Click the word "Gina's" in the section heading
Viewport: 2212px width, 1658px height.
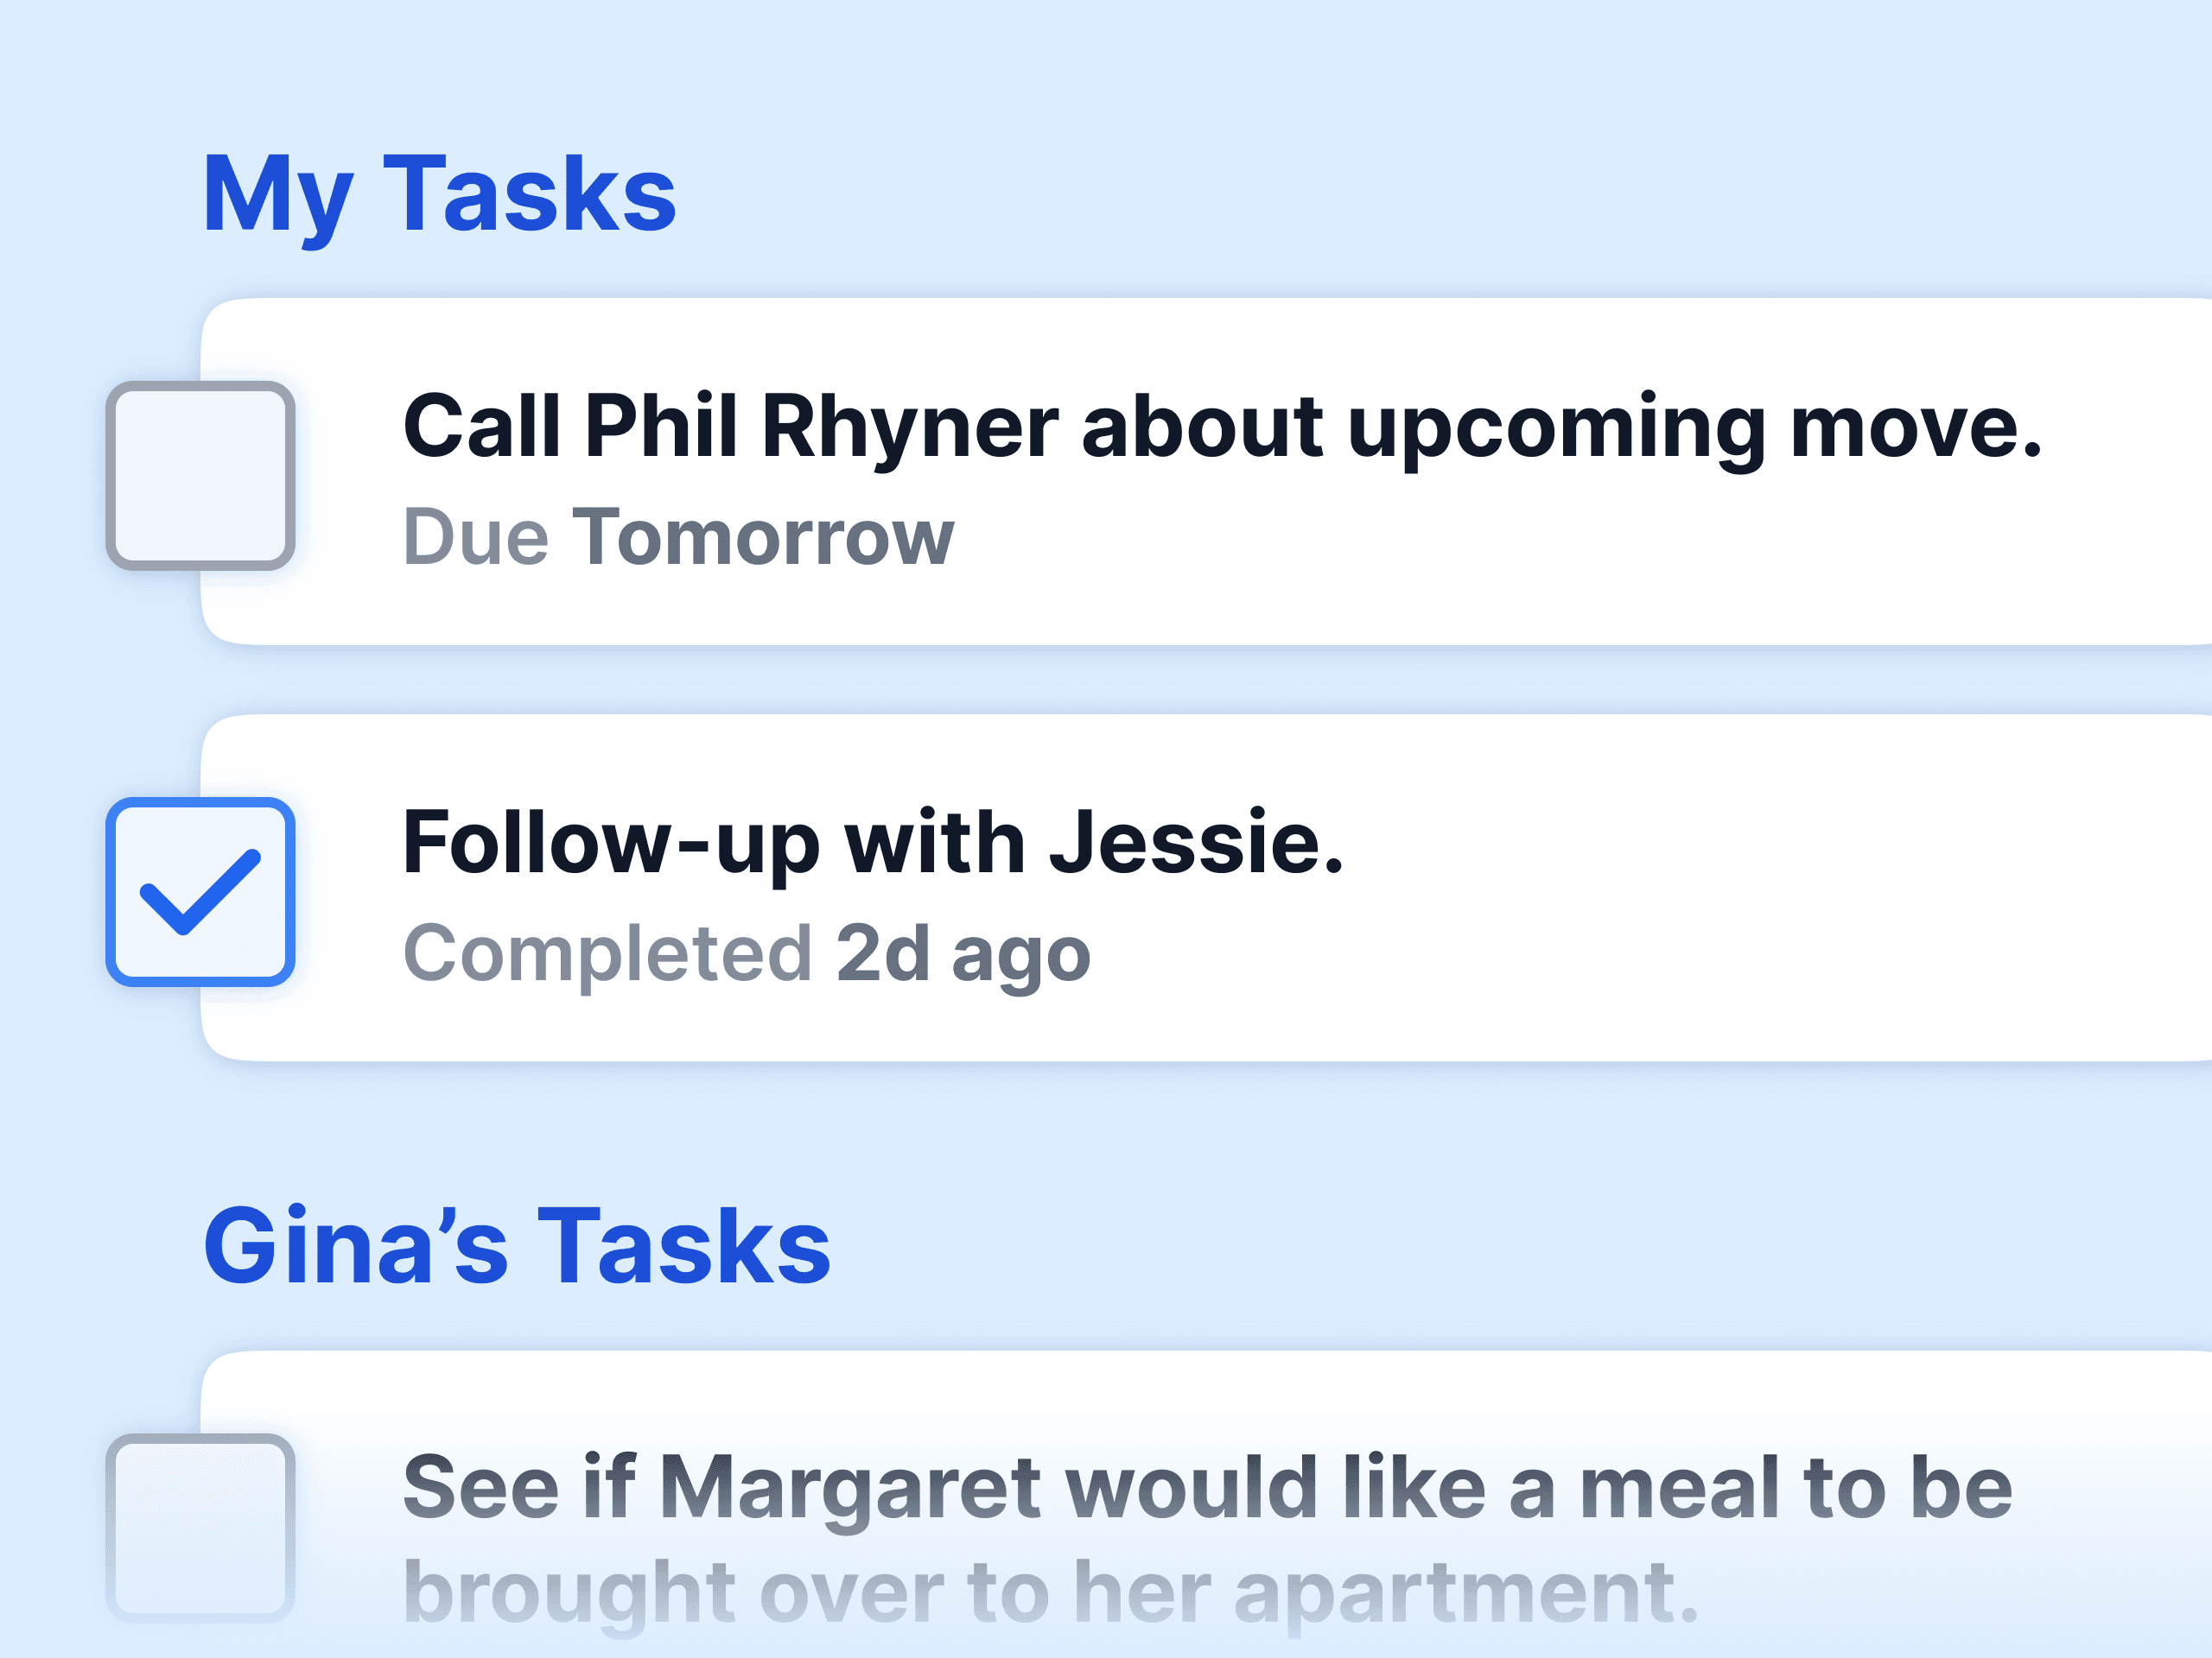click(x=356, y=1246)
